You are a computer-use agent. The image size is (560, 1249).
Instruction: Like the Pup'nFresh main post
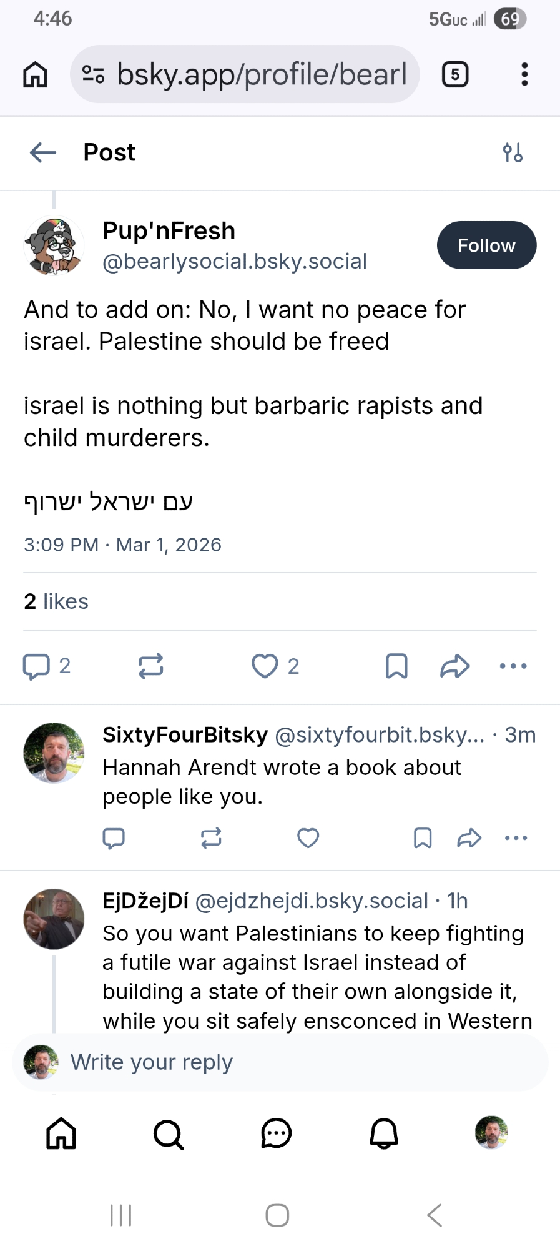click(x=265, y=666)
